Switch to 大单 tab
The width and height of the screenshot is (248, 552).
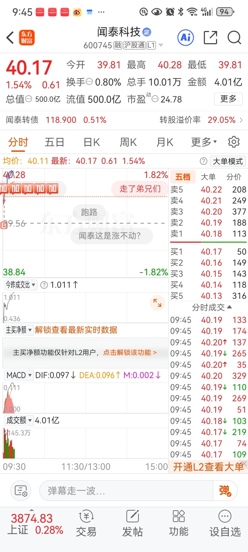click(208, 177)
